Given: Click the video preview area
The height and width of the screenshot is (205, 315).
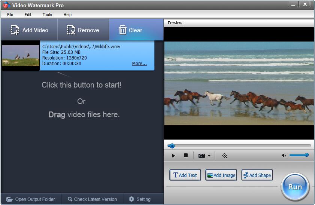Looking at the screenshot, I should pos(239,83).
